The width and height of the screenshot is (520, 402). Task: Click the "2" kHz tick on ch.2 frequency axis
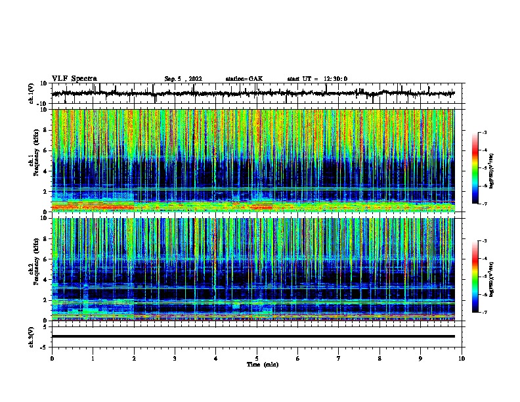click(46, 300)
